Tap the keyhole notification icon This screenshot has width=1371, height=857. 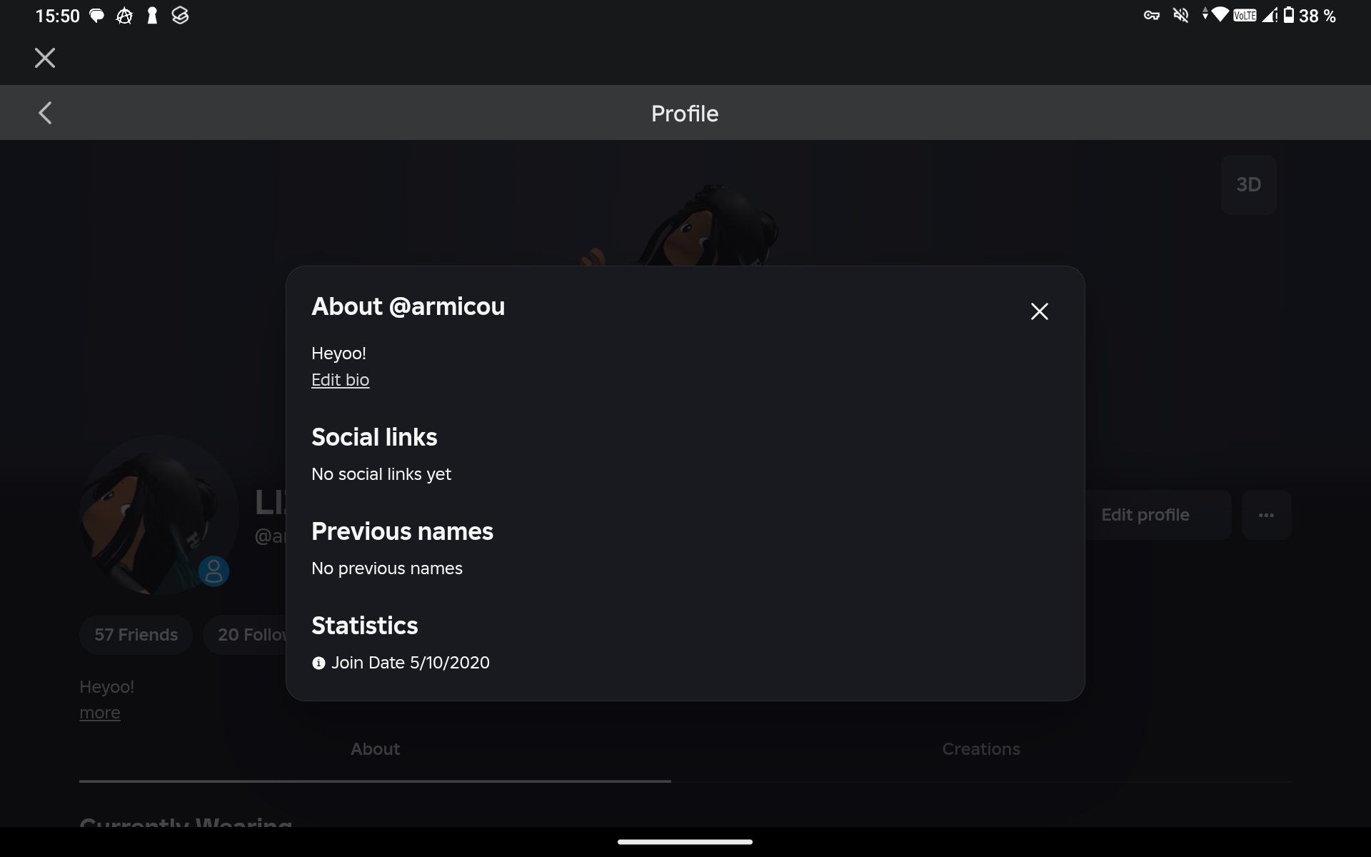pos(152,16)
